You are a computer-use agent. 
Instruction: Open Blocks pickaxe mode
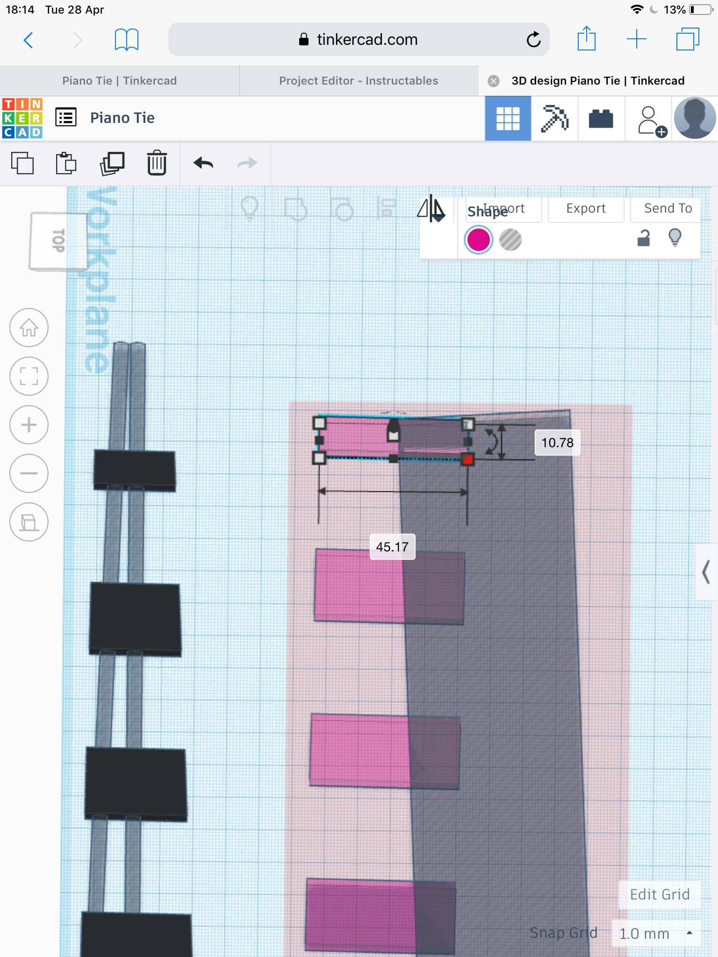coord(554,118)
